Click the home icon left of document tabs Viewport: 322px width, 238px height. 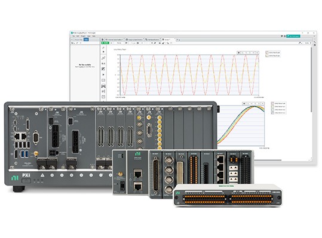click(103, 39)
